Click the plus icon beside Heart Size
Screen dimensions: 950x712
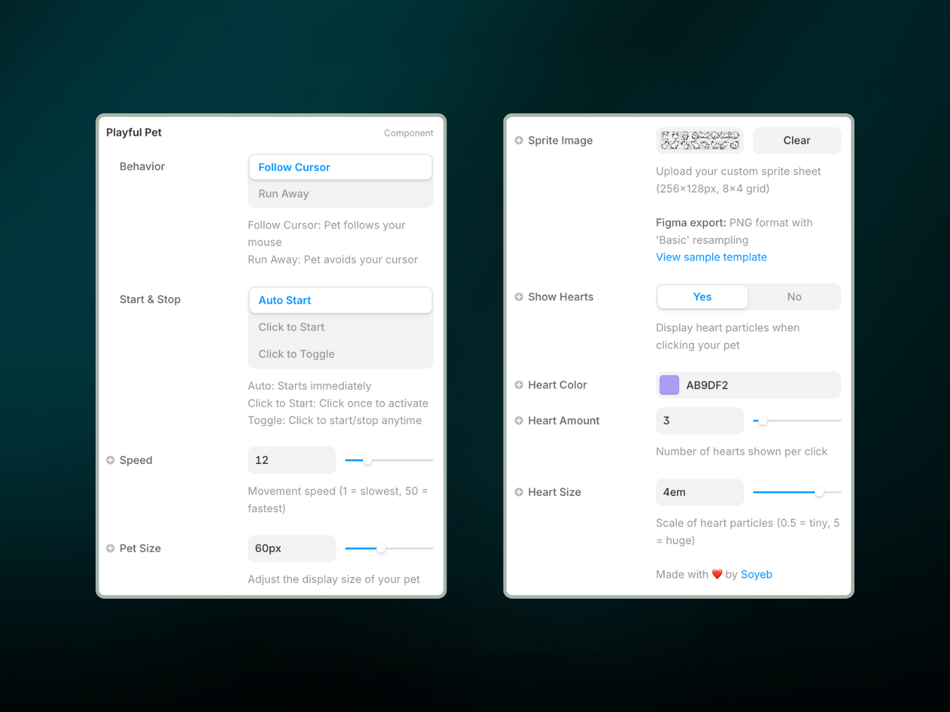(519, 492)
